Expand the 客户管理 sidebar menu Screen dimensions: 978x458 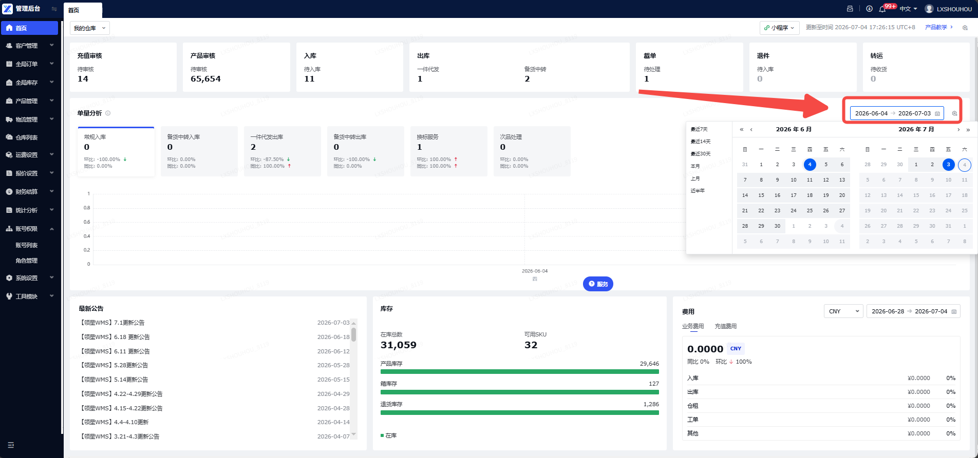point(30,46)
